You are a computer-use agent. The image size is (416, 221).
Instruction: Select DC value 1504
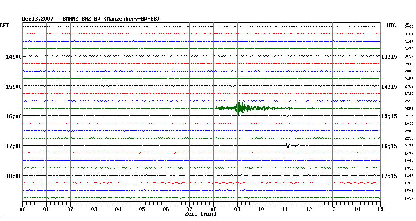tap(409, 191)
